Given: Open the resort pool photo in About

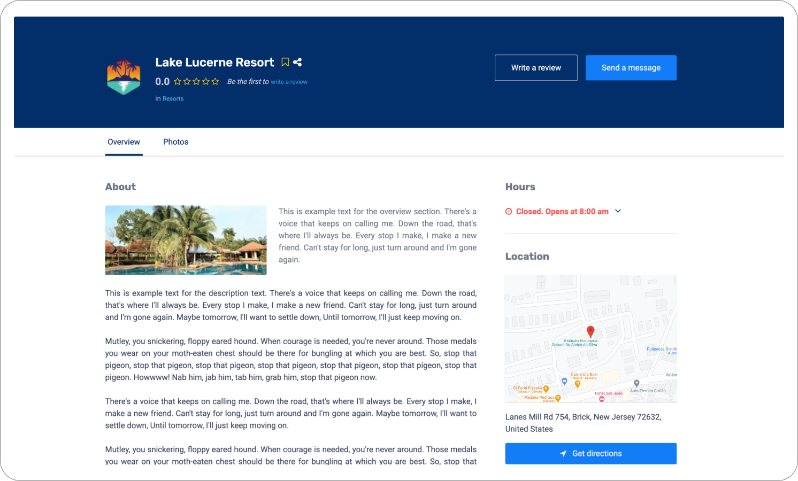Looking at the screenshot, I should click(186, 241).
